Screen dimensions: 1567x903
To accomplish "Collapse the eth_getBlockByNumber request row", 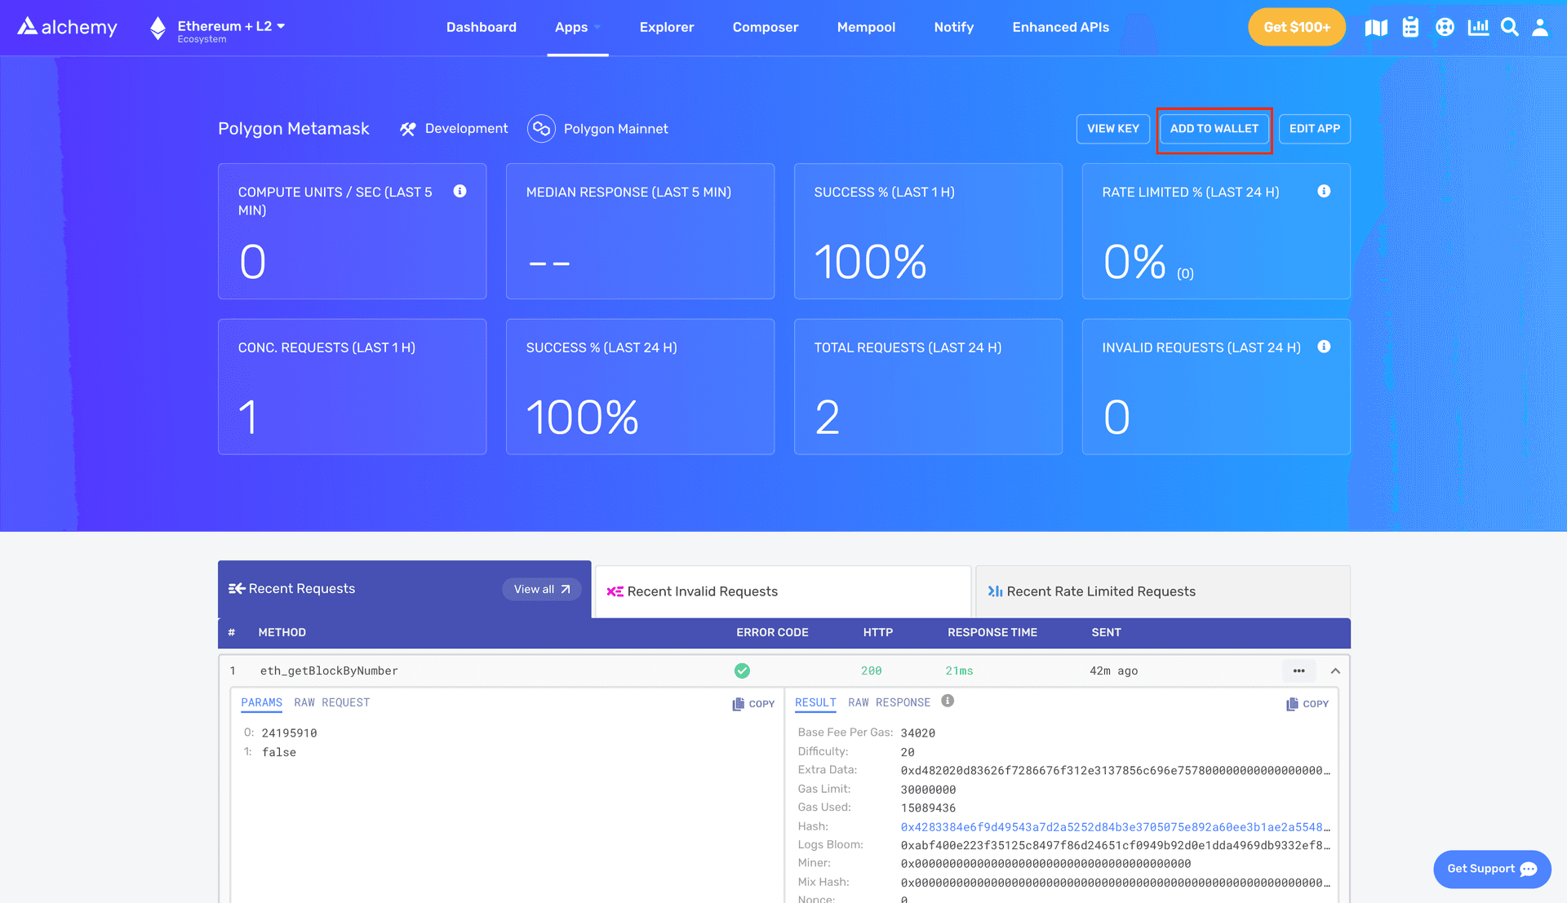I will click(x=1335, y=671).
